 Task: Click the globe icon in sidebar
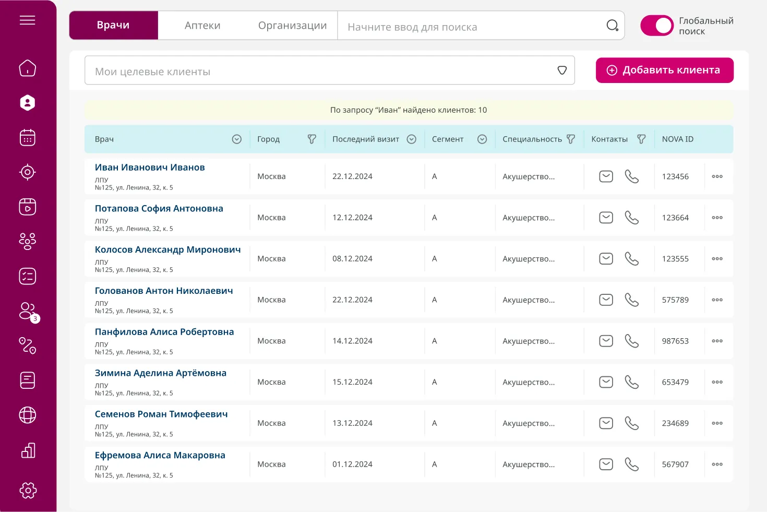[27, 415]
